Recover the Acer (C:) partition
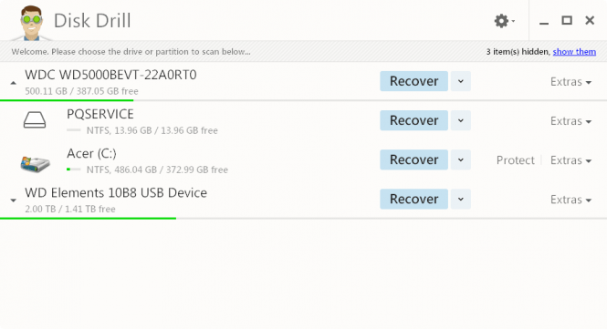This screenshot has height=329, width=607. pos(413,159)
